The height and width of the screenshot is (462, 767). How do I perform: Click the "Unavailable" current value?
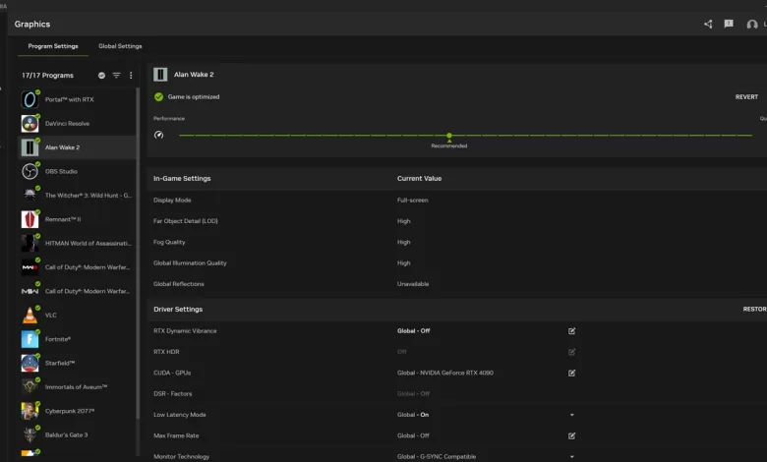tap(413, 284)
